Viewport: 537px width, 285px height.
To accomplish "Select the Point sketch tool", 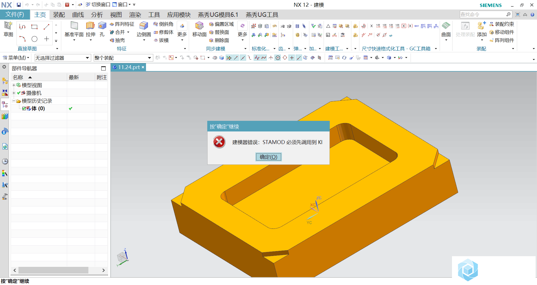I will (46, 39).
